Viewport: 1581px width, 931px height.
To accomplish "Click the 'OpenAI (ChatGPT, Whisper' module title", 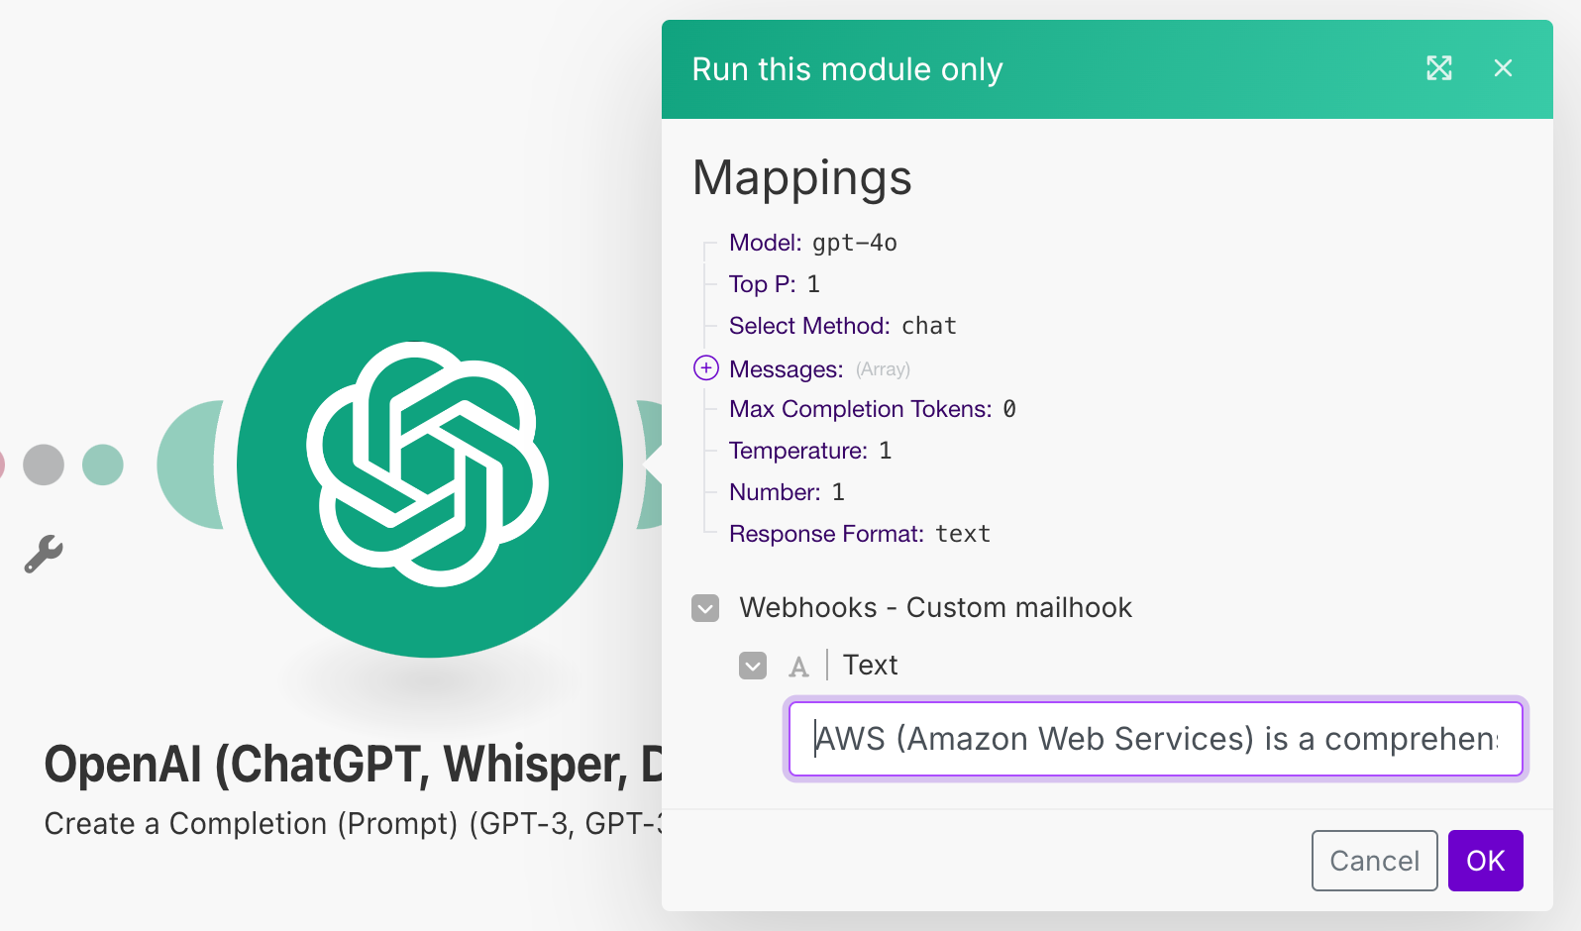I will click(354, 765).
